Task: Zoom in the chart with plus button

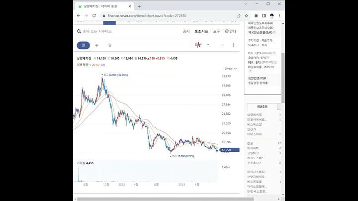Action: 234,45
